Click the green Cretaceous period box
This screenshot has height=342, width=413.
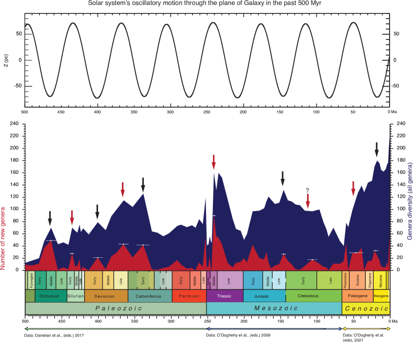[x=313, y=296]
